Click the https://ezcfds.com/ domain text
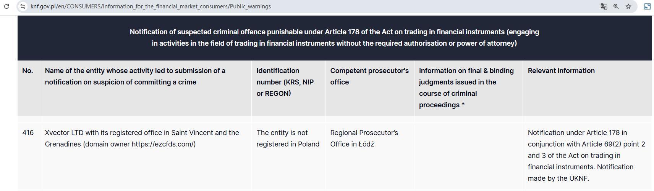This screenshot has height=191, width=654. [x=163, y=144]
